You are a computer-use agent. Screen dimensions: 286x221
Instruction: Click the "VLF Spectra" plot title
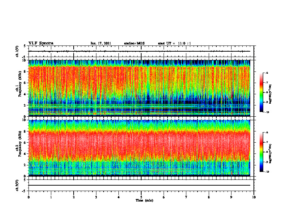click(x=41, y=43)
